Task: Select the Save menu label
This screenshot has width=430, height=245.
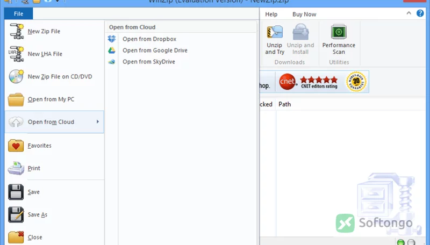Action: (34, 192)
